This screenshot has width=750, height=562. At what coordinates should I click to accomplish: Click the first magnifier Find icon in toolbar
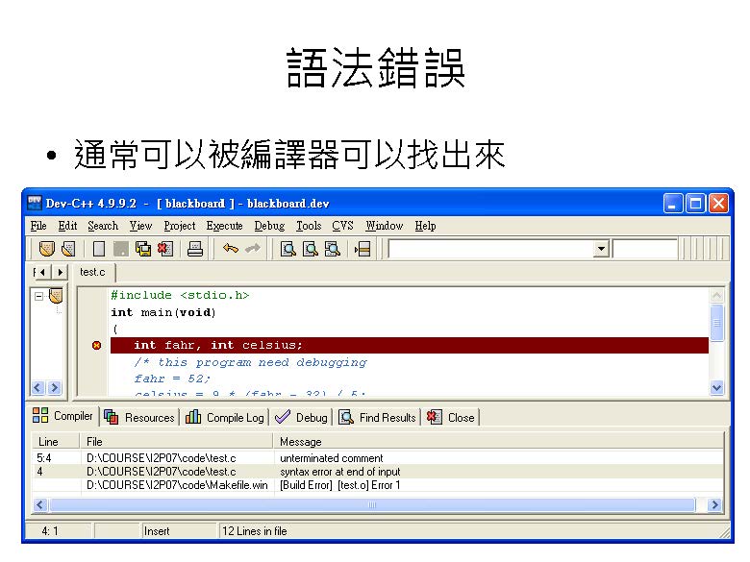pos(287,250)
